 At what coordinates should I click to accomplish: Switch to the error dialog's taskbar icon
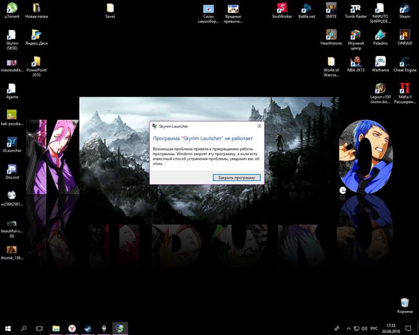[120, 328]
